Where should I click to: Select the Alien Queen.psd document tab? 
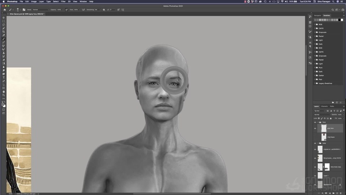pos(26,14)
